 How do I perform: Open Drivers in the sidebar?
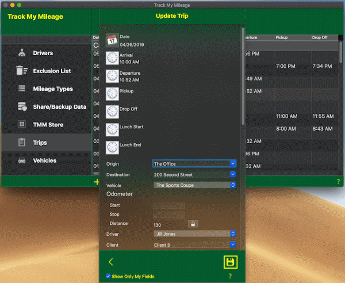click(43, 53)
